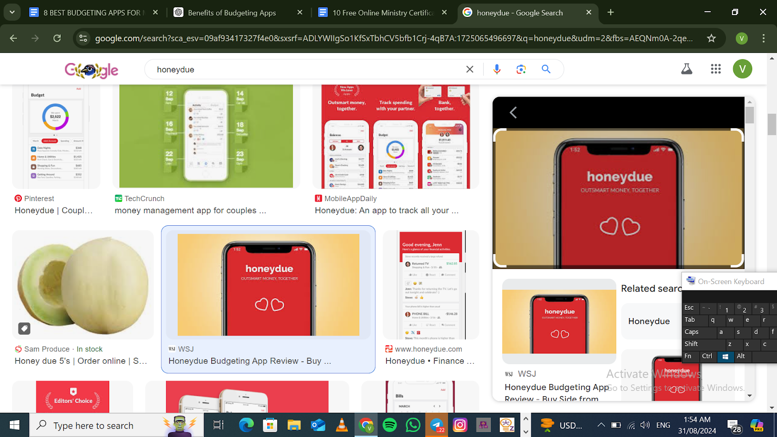The width and height of the screenshot is (777, 437).
Task: Open volume control in system tray
Action: pyautogui.click(x=645, y=425)
